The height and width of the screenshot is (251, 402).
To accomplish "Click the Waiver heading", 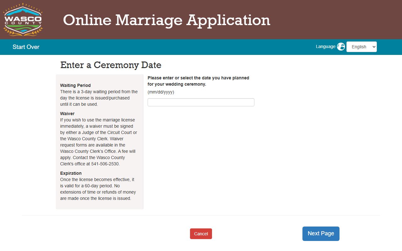I will pos(67,114).
